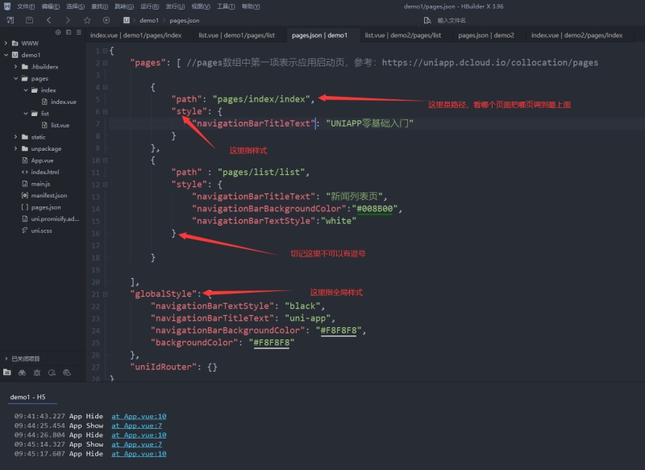Screen dimensions: 645x470
Task: Expand the 已关闭项目 section
Action: (x=6, y=359)
